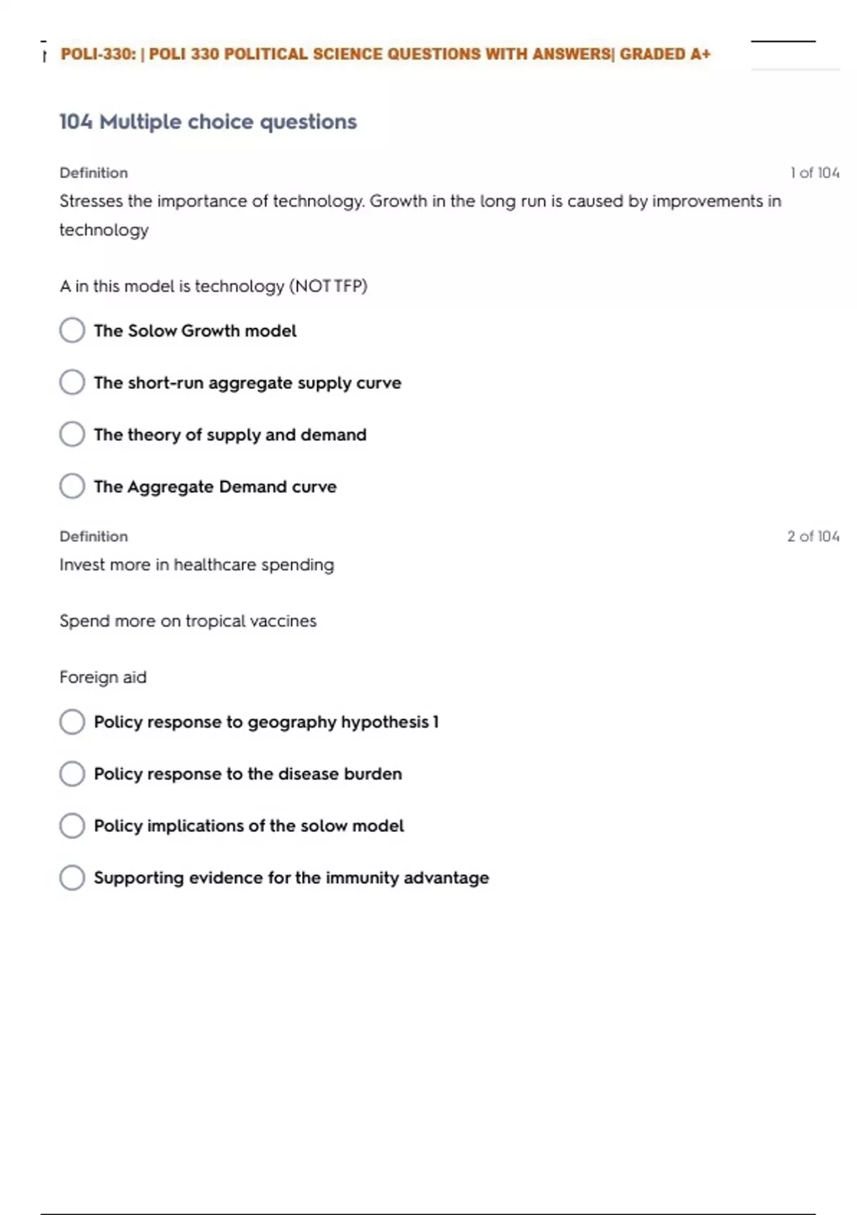Select the Solow Growth model radio button
Image resolution: width=857 pixels, height=1215 pixels.
[72, 330]
